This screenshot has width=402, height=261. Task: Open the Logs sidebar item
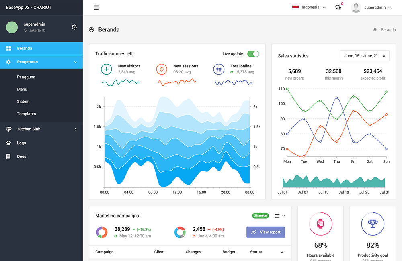[x=41, y=143]
